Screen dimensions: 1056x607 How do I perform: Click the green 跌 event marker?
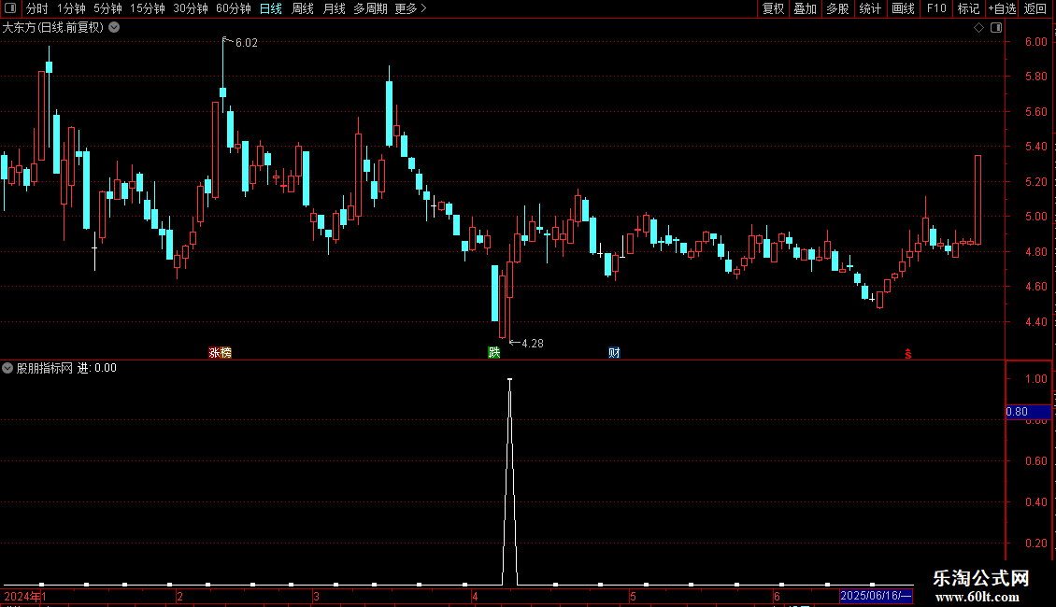pyautogui.click(x=494, y=353)
